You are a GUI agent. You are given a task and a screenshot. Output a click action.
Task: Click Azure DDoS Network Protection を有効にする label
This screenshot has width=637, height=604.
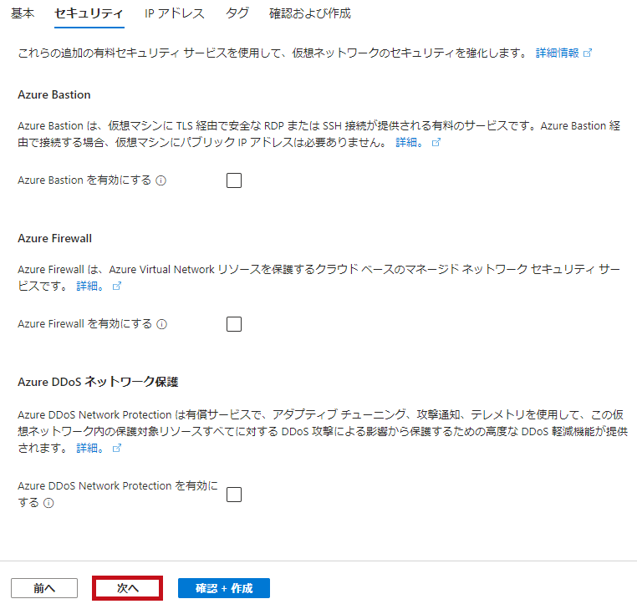click(118, 494)
